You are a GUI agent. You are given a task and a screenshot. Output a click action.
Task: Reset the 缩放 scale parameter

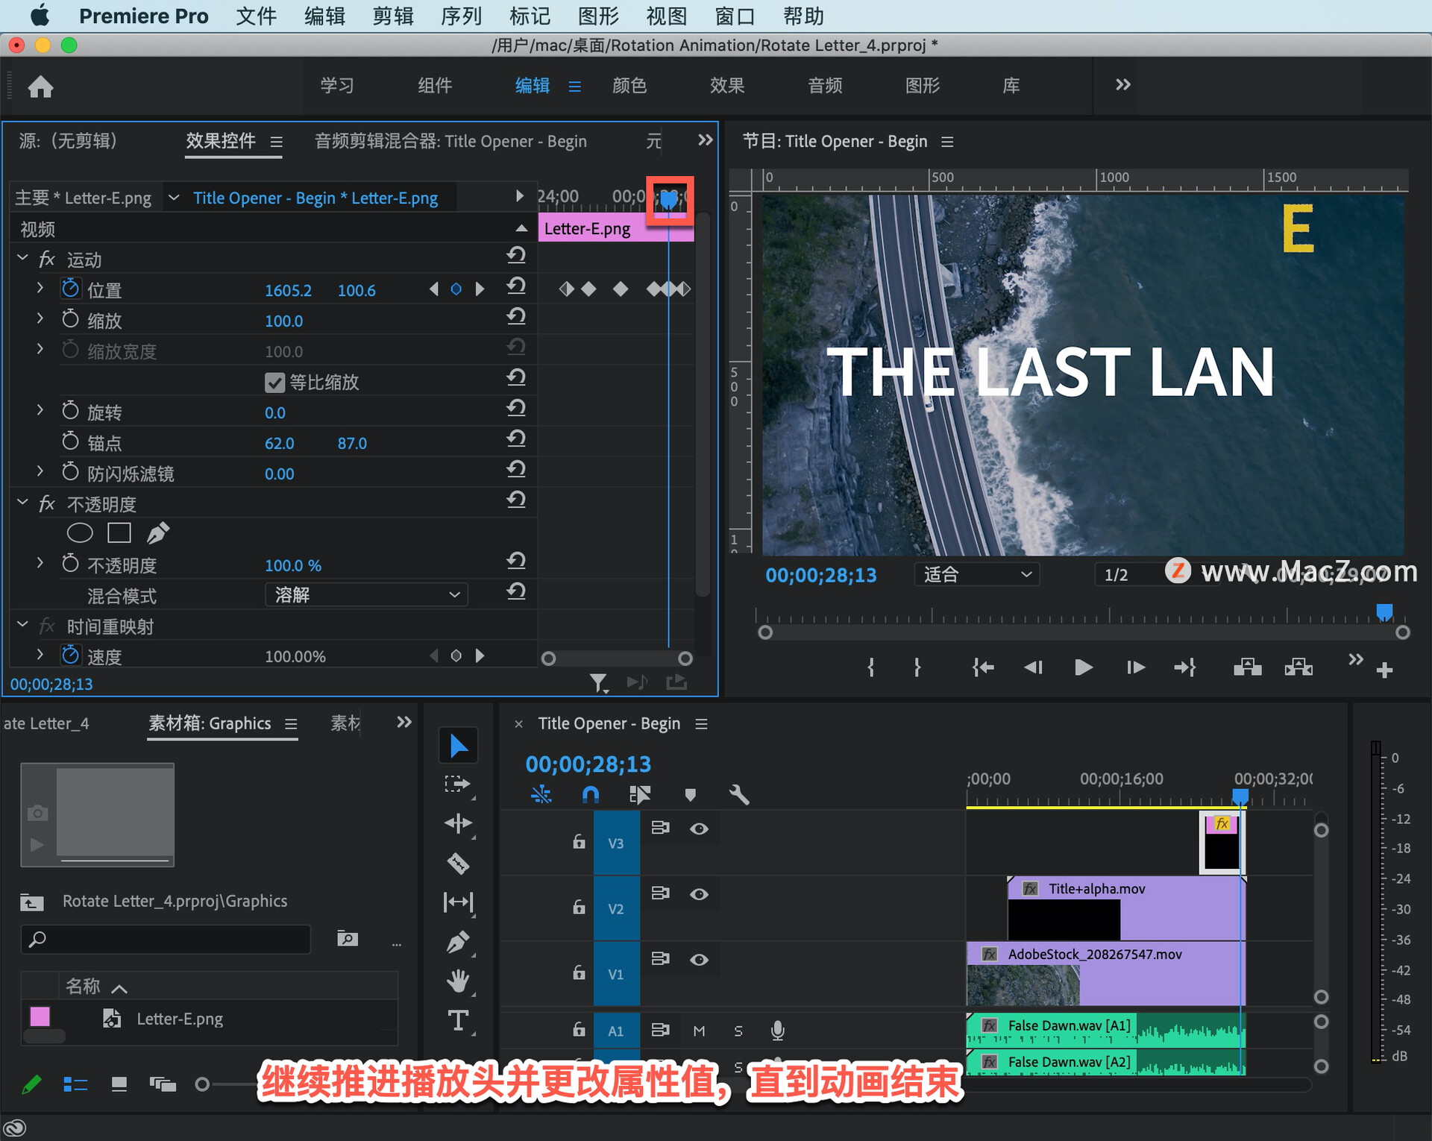(x=516, y=318)
